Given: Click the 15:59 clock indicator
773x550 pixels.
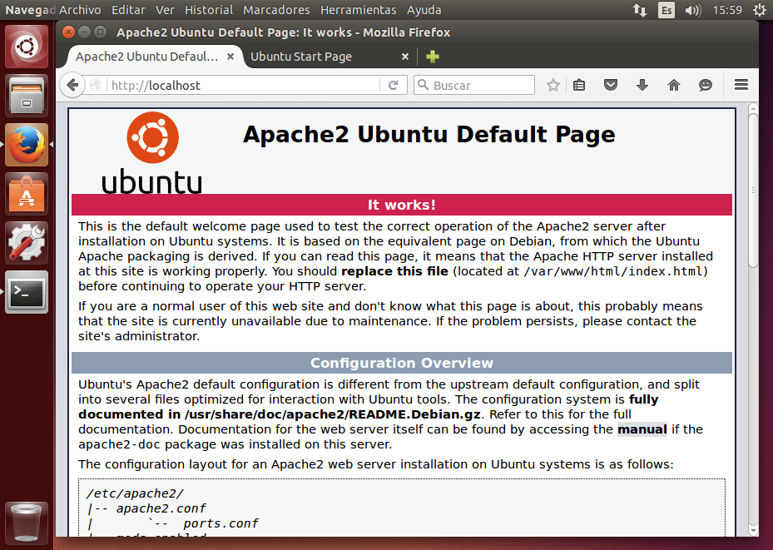Looking at the screenshot, I should click(x=727, y=10).
